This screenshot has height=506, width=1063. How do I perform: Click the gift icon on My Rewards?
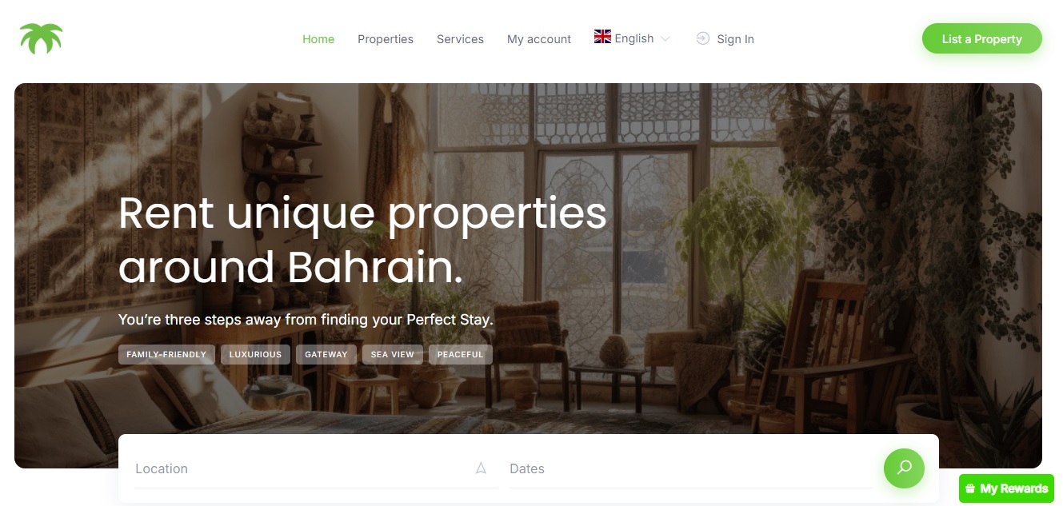[x=969, y=488]
